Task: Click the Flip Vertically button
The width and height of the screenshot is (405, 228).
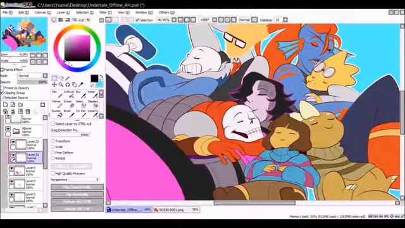Action: 77,194
